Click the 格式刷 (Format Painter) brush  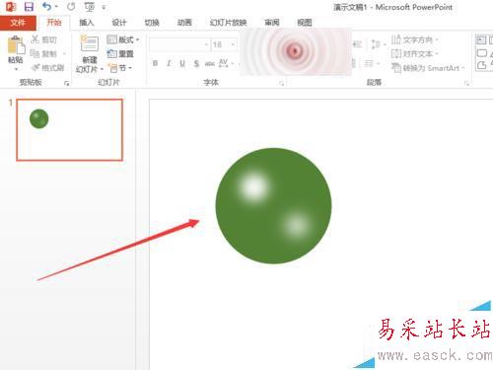48,68
